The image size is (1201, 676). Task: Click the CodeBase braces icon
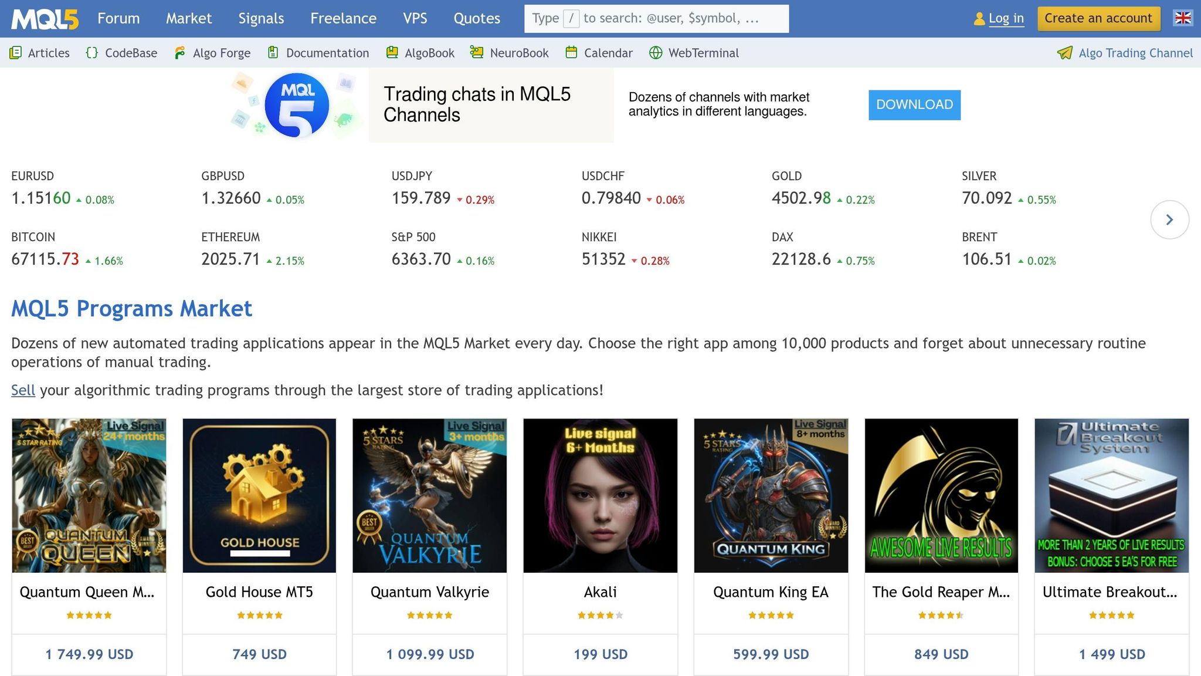click(x=91, y=53)
